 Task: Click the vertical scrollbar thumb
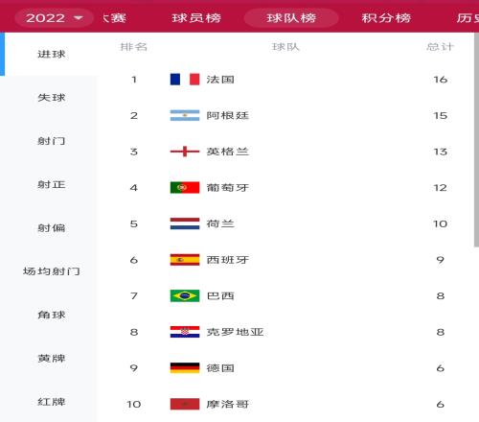tap(476, 140)
